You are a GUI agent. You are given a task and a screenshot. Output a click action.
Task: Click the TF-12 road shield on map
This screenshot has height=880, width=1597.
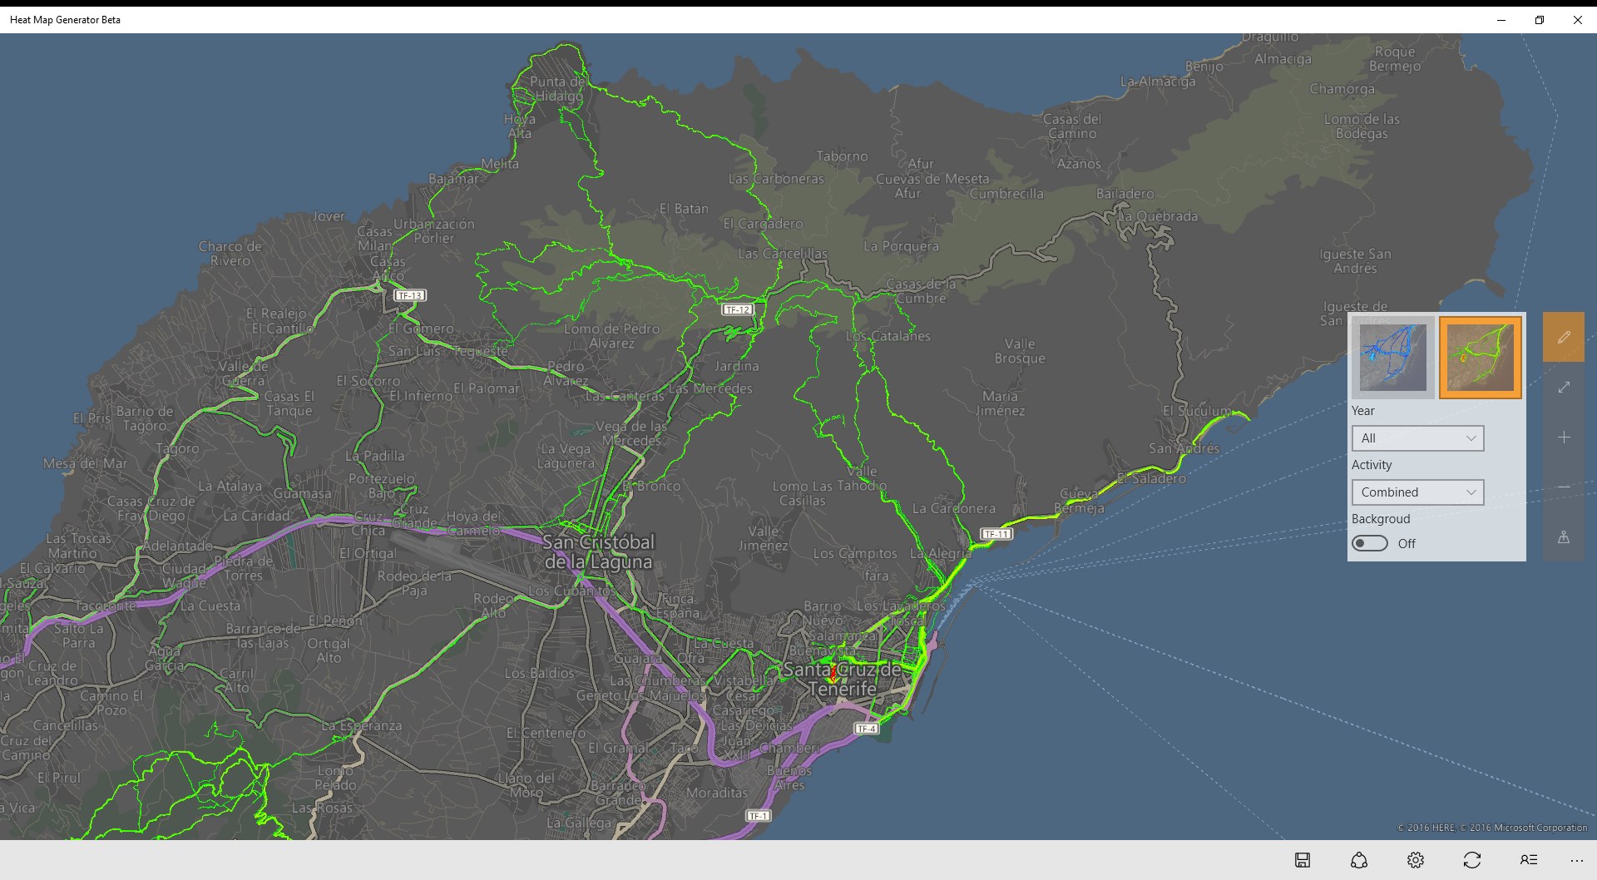738,309
